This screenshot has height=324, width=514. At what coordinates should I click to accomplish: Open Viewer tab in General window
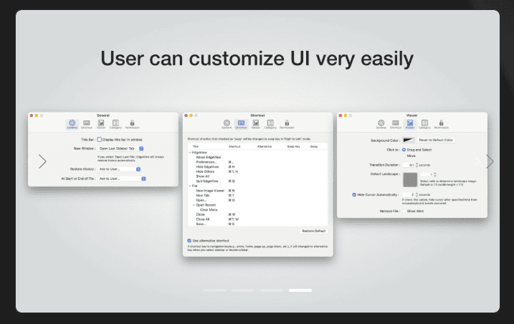click(x=101, y=124)
